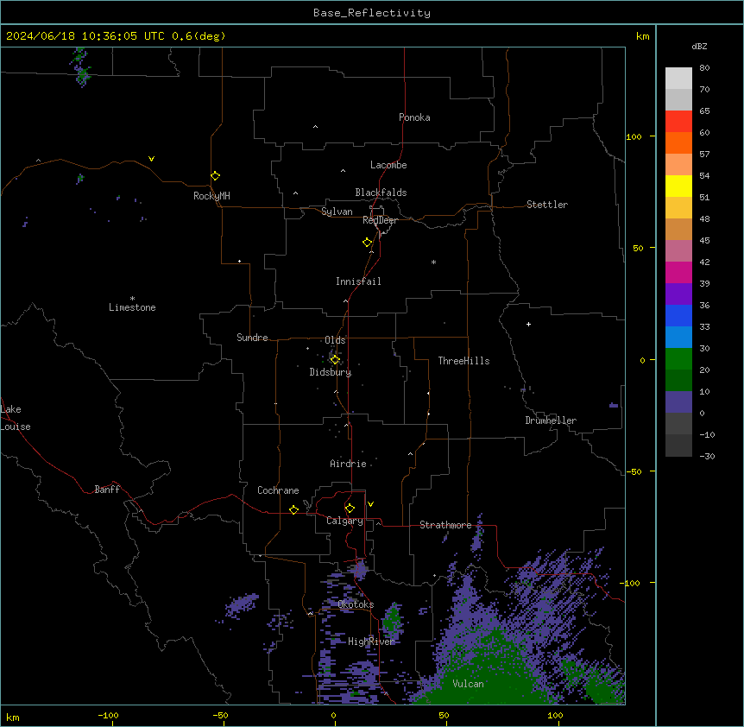744x727 pixels.
Task: Click the ThreeHills label
Action: pos(464,361)
